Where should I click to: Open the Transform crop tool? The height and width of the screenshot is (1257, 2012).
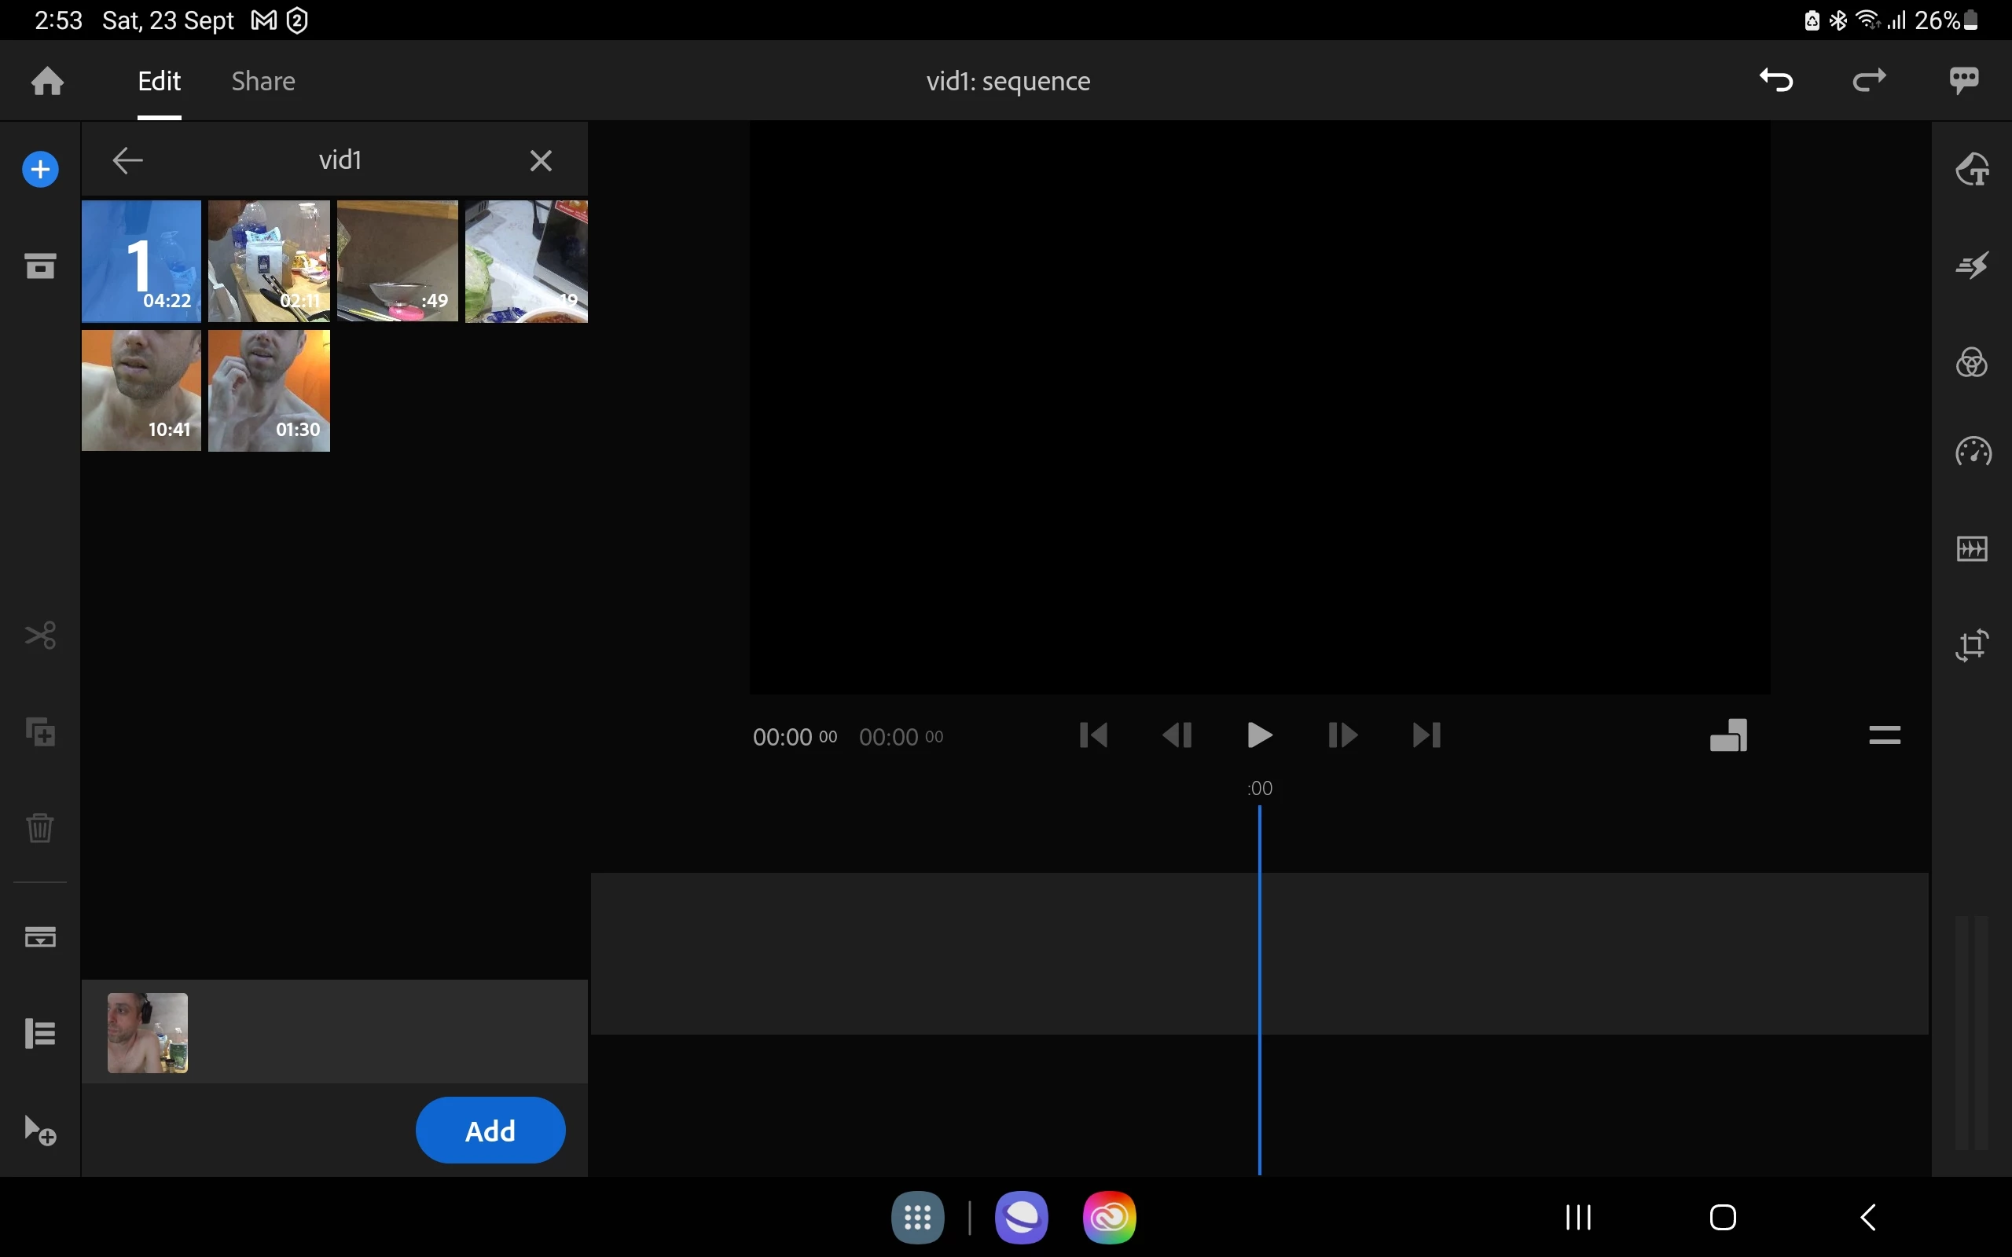[1971, 645]
